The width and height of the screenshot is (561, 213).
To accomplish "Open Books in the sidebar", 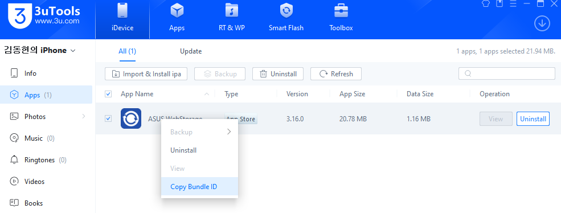I will click(46, 203).
